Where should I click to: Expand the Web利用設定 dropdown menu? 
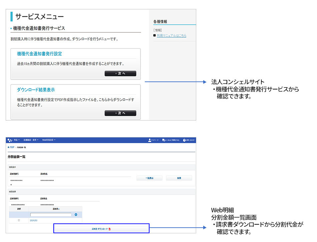click(49, 140)
